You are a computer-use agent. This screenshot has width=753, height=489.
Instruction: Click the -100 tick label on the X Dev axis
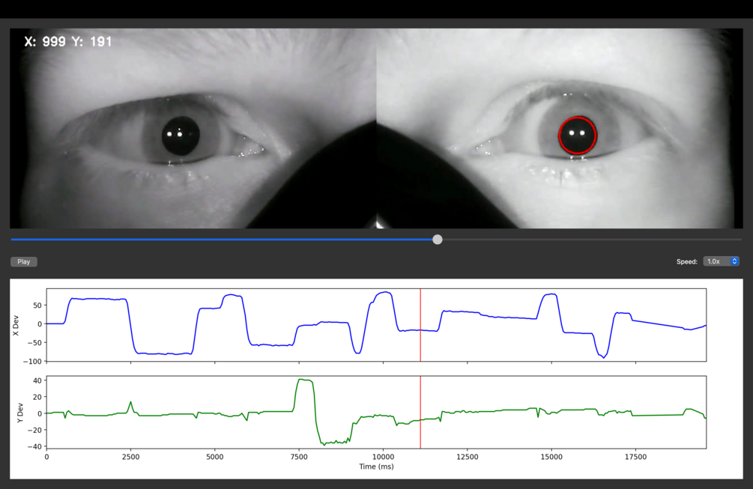[34, 361]
